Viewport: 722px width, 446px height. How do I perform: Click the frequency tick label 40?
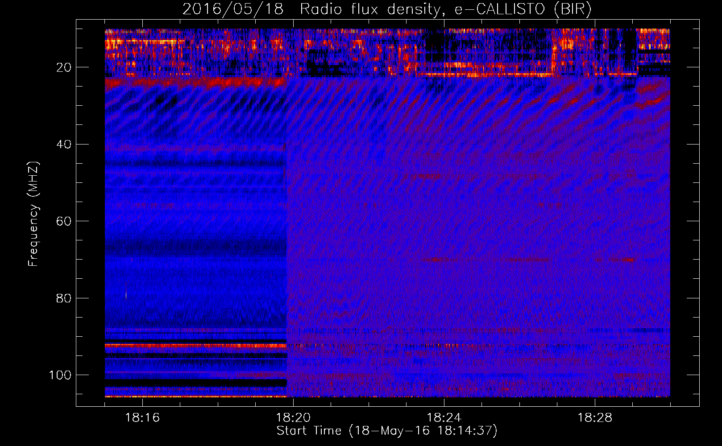pos(64,144)
